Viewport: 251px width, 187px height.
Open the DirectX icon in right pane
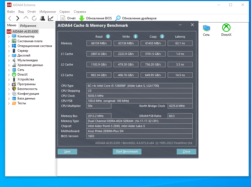[x=226, y=30]
